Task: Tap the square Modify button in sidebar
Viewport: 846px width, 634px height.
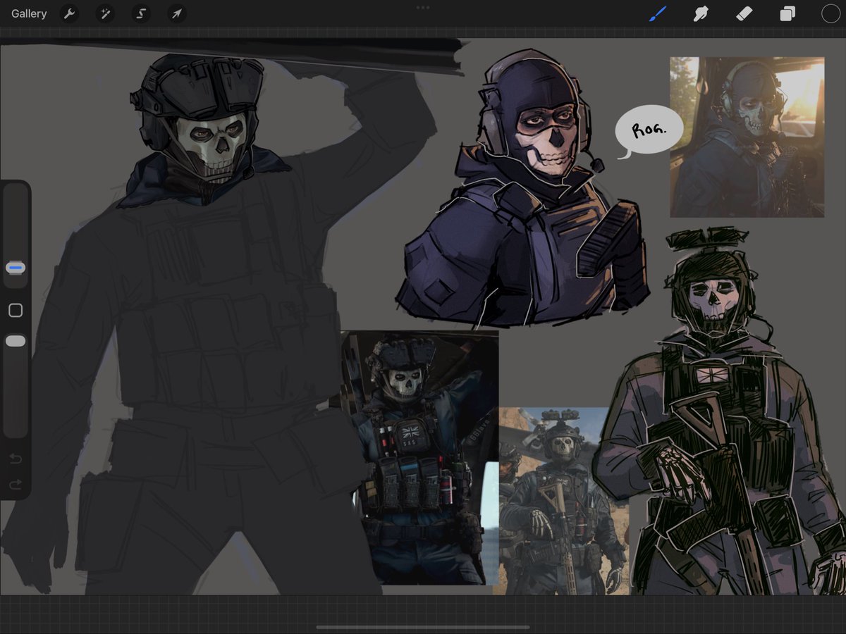Action: coord(16,311)
